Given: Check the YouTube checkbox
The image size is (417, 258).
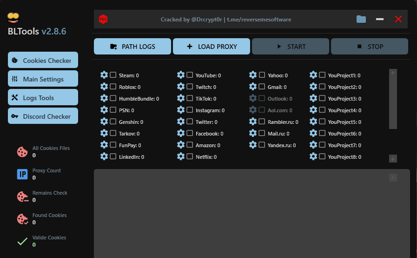Looking at the screenshot, I should [190, 75].
